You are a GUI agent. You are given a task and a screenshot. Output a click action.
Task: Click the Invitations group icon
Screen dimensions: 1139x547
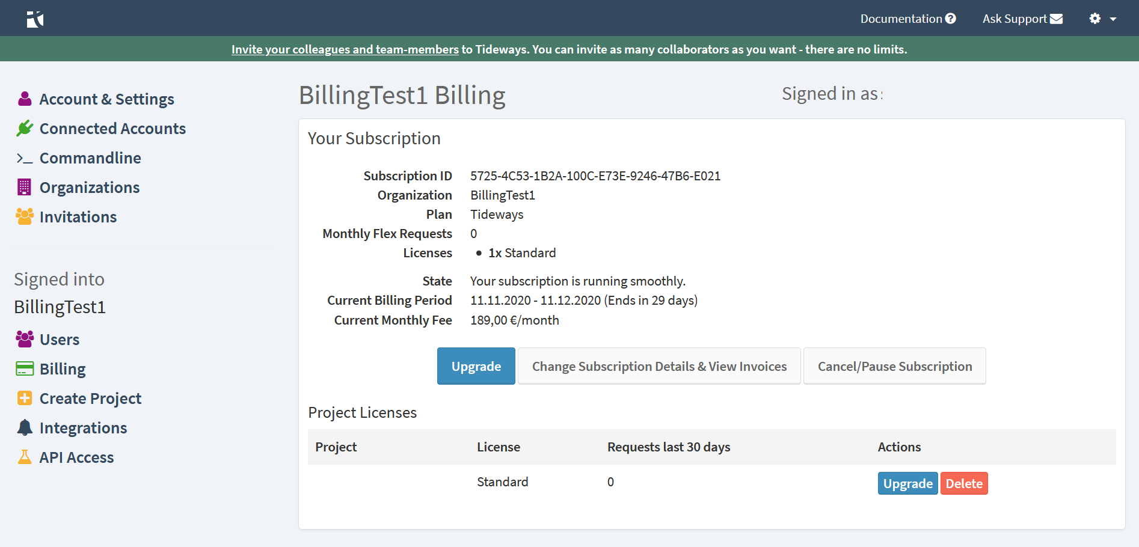25,216
